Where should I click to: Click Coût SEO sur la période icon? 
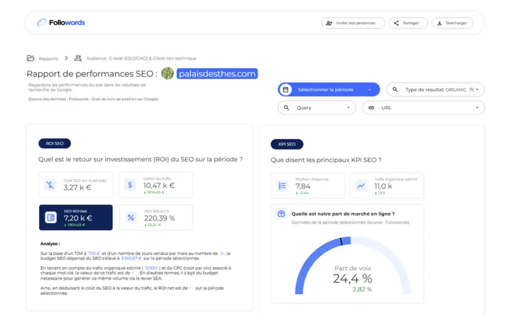click(x=50, y=185)
